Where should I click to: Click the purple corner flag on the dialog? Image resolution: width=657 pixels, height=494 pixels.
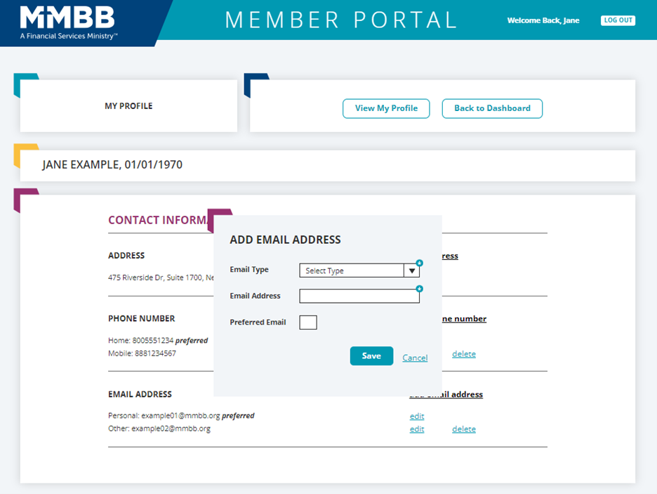(219, 218)
